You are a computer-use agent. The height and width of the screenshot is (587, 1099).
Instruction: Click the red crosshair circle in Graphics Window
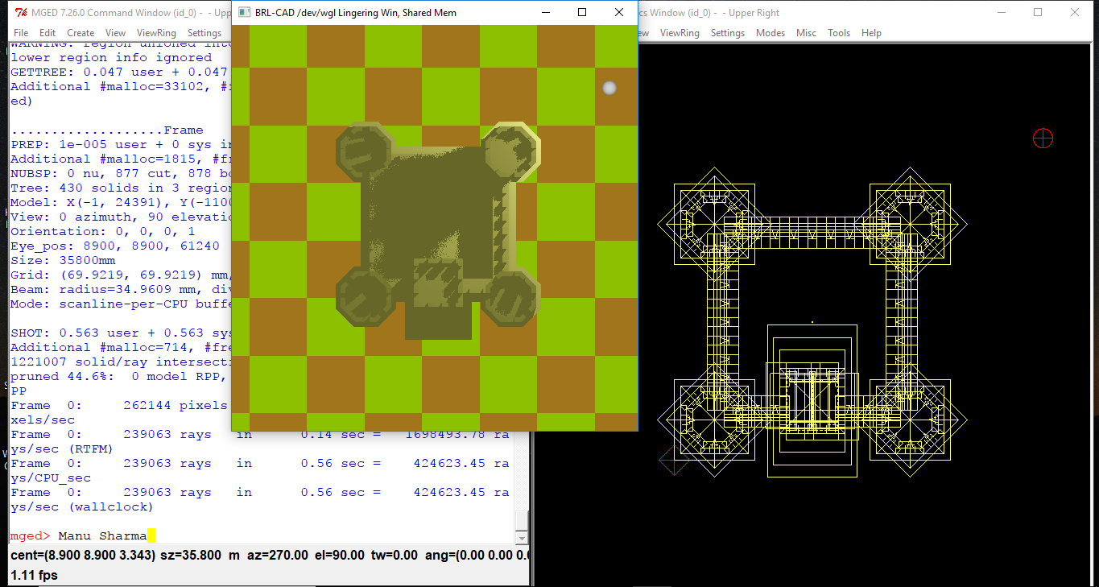pyautogui.click(x=1043, y=138)
